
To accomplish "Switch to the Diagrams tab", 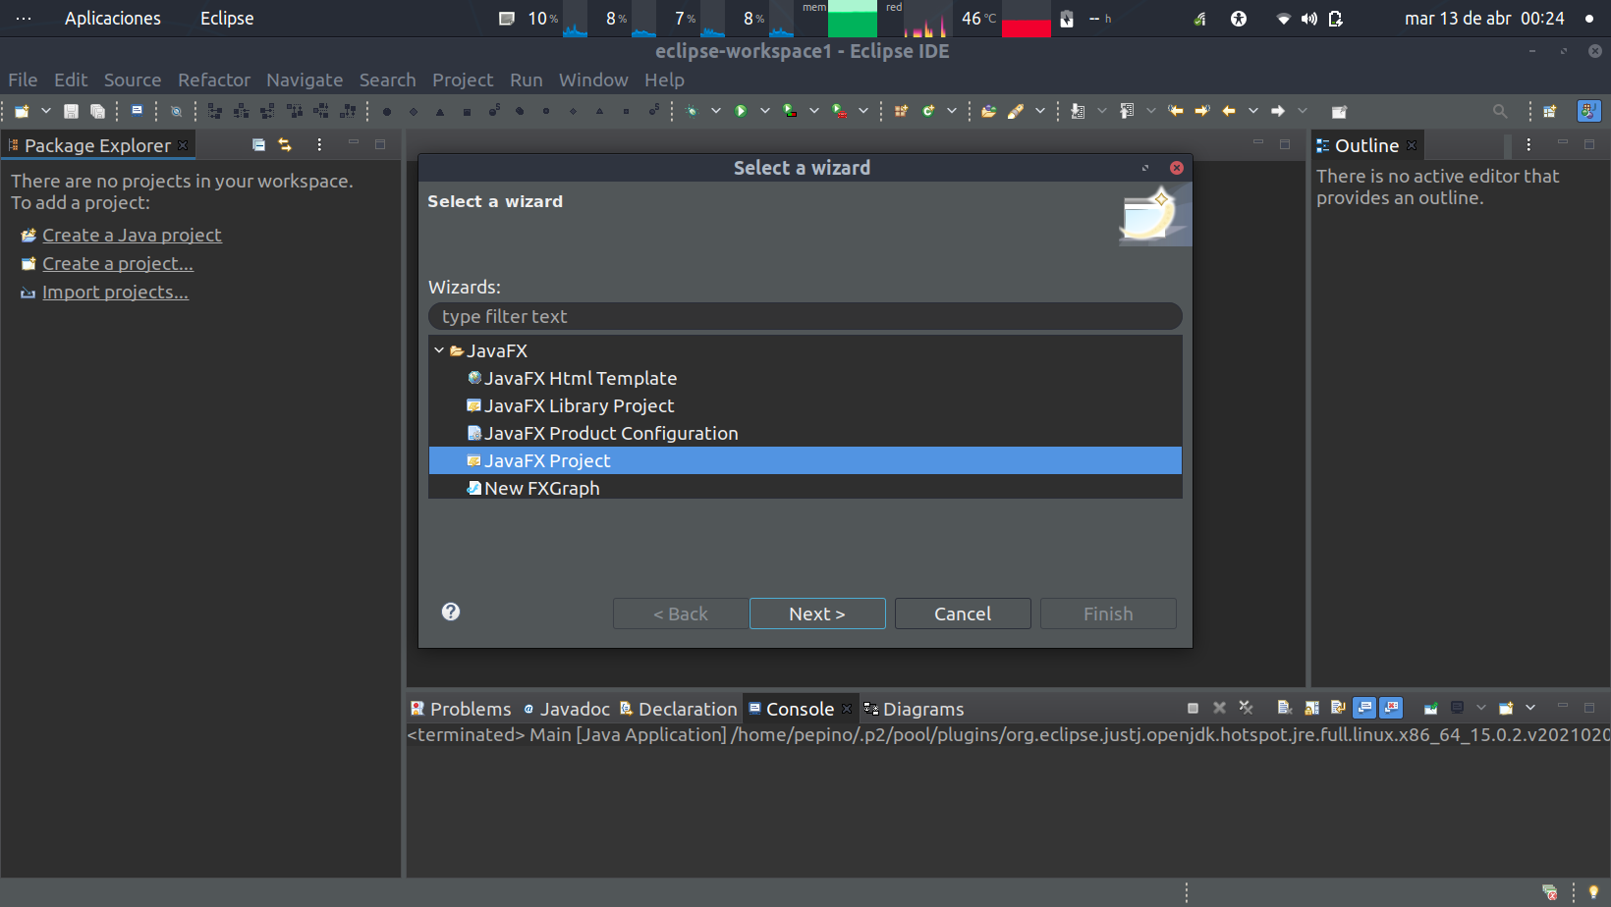I will 914,709.
